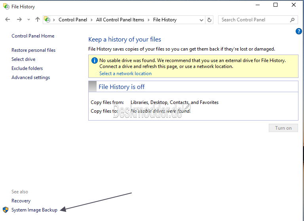Screen dimensions: 304x221
Task: Click the 'Copy files to:' label
Action: [x=104, y=111]
